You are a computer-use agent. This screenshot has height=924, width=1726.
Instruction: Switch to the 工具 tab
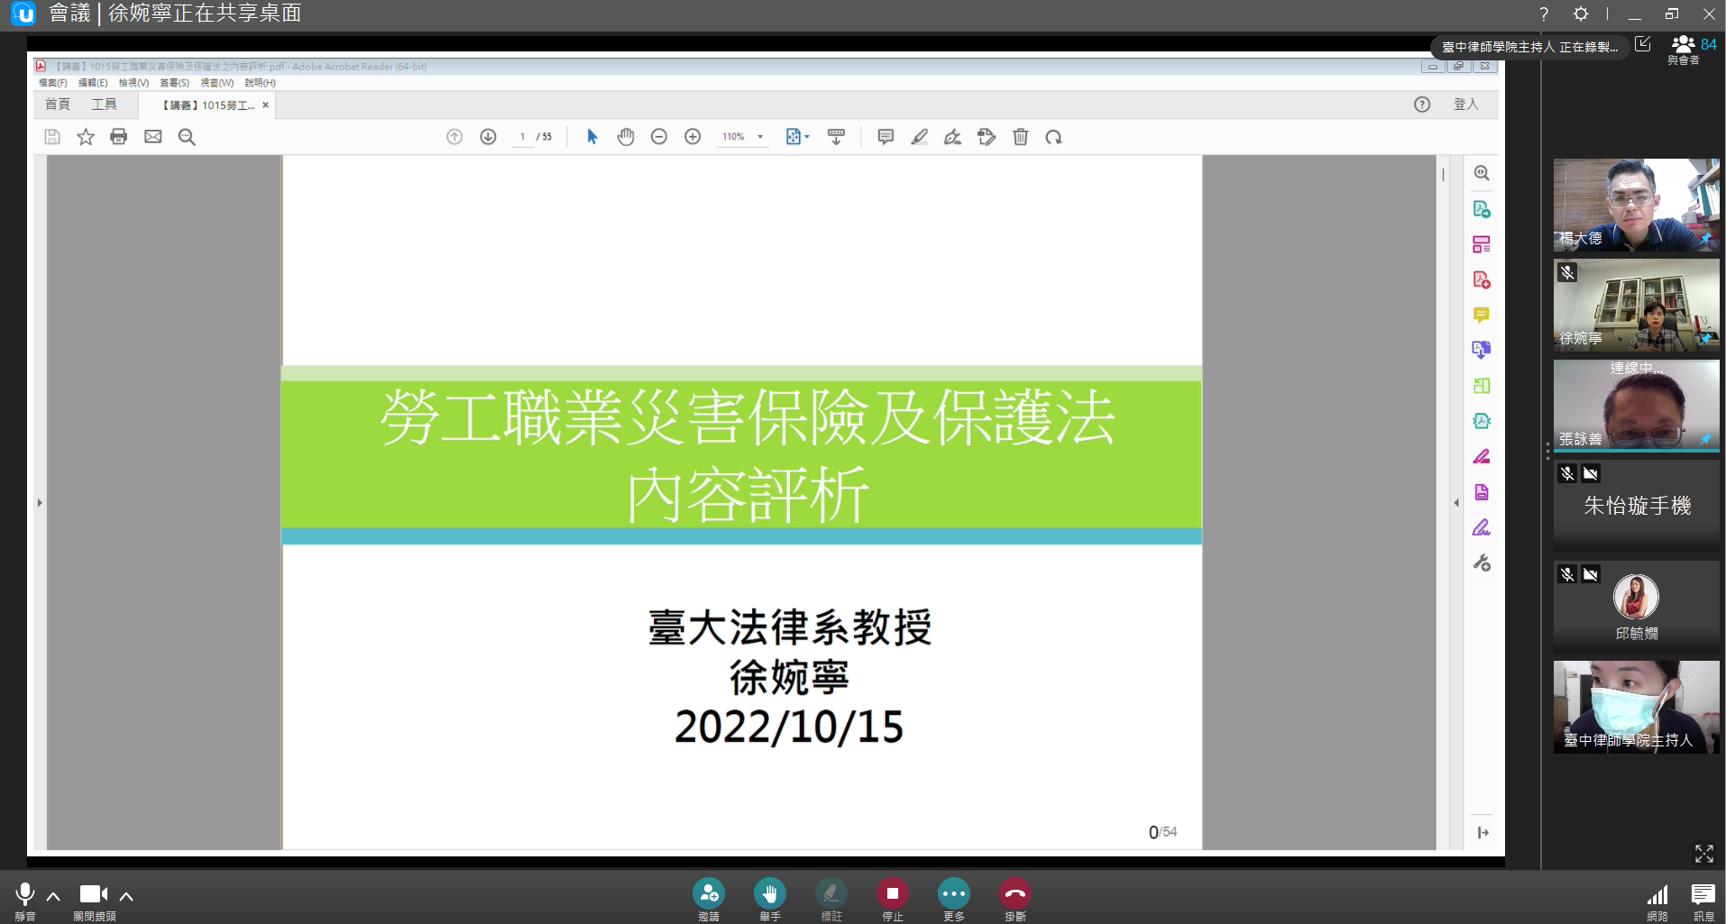coord(104,105)
